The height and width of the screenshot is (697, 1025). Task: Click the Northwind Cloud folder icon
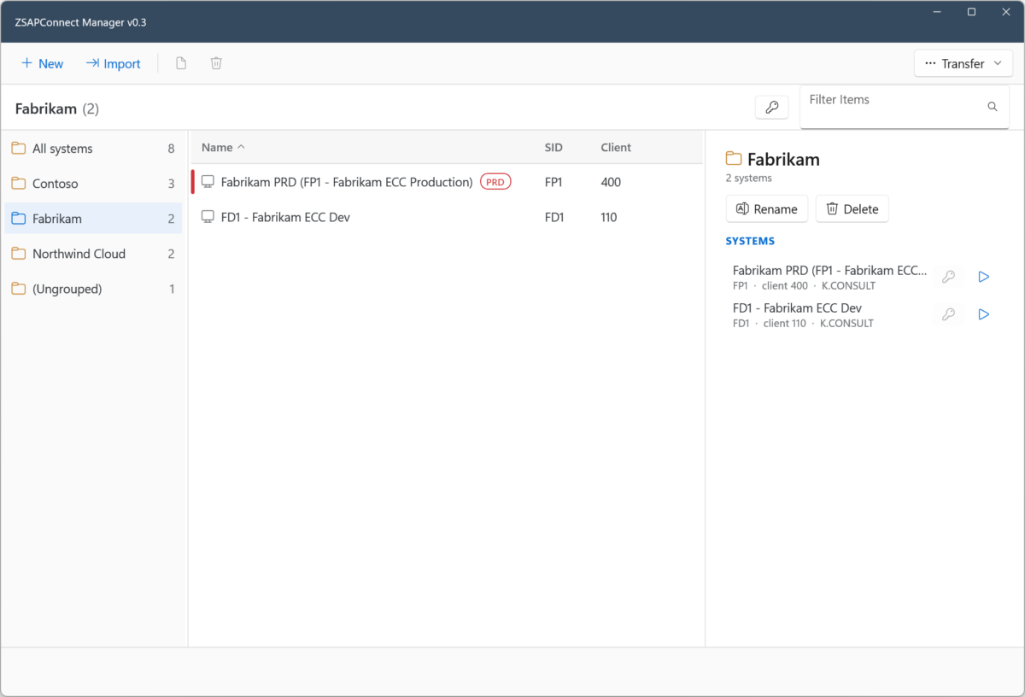coord(19,254)
